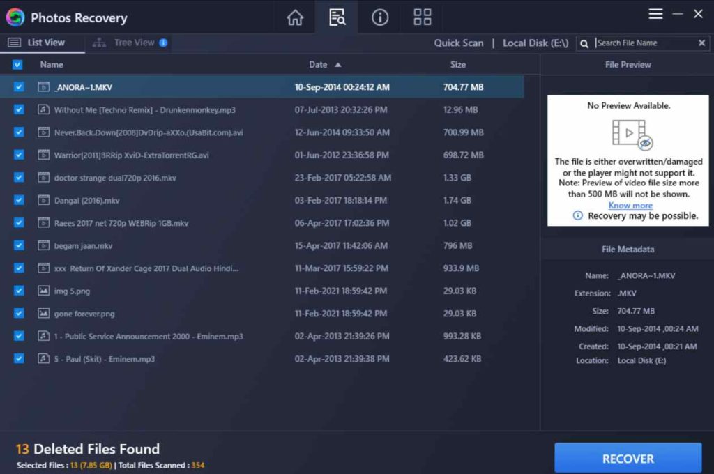This screenshot has width=714, height=474.
Task: Select the gone forever.png row
Action: click(x=262, y=313)
